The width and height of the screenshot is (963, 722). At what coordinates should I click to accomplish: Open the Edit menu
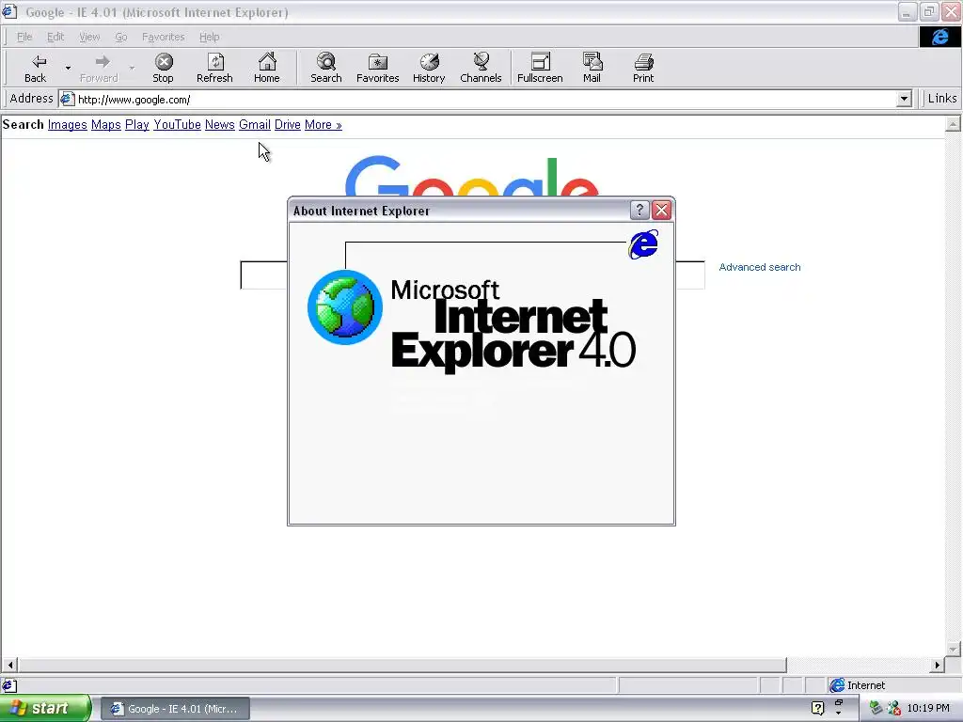click(x=55, y=37)
